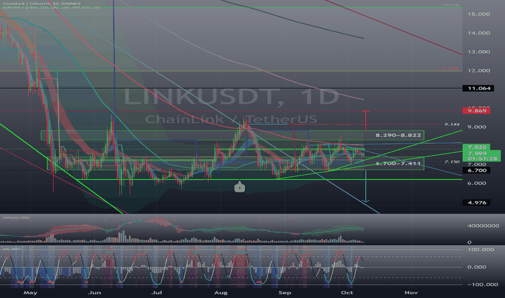Click the 0.000 oscillator axis value

pos(477,267)
